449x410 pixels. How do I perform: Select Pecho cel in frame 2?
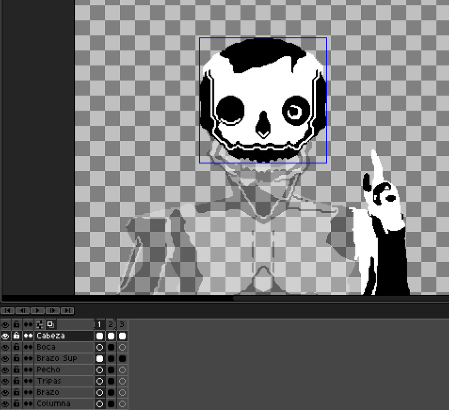click(111, 370)
